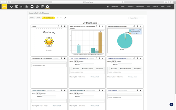Expand the My Dashboard title dropdown arrow
Image resolution: width=176 pixels, height=110 pixels.
(99, 23)
